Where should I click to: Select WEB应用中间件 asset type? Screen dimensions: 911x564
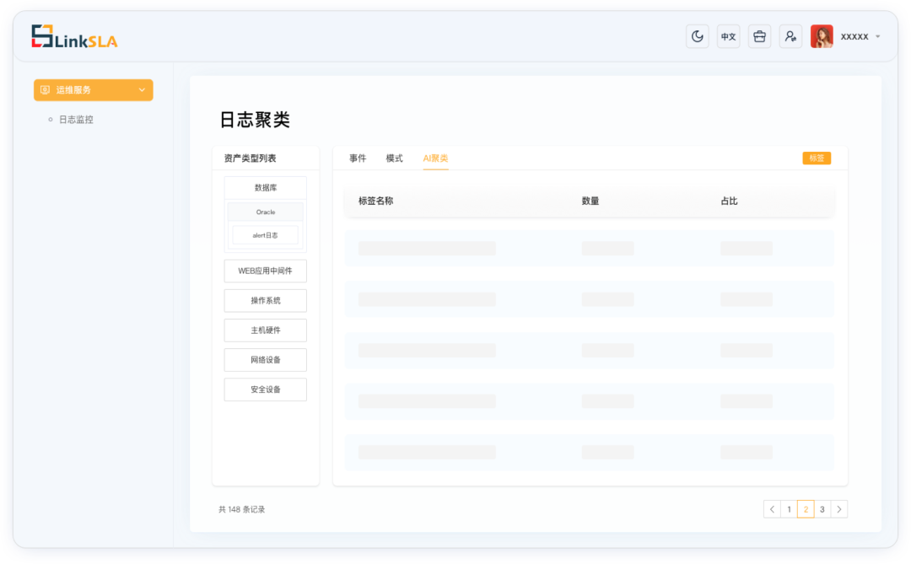click(x=266, y=271)
